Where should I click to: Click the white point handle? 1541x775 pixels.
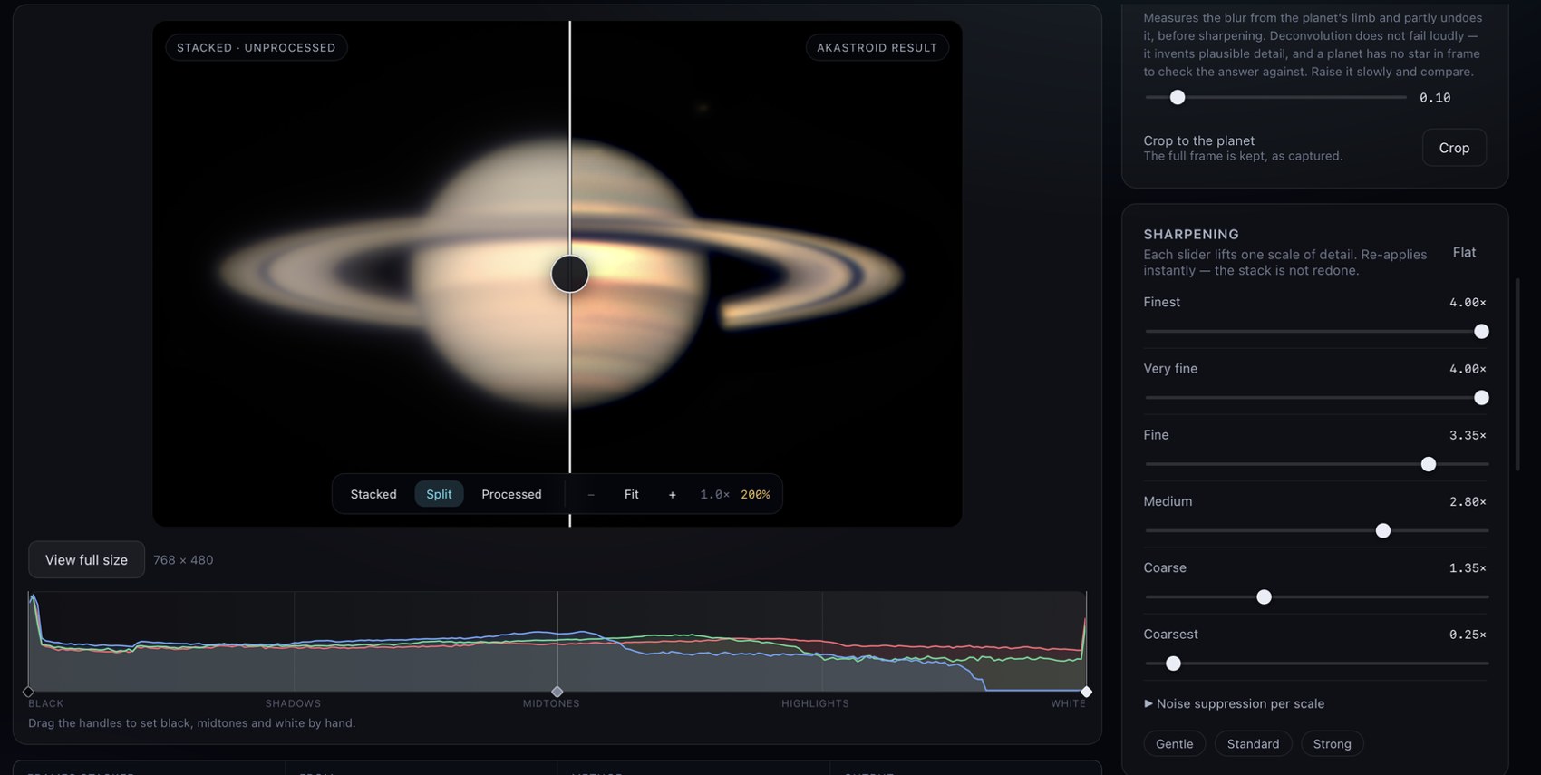pyautogui.click(x=1086, y=692)
